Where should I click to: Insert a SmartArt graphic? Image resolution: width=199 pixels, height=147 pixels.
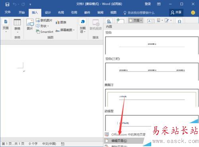[x=45, y=32]
